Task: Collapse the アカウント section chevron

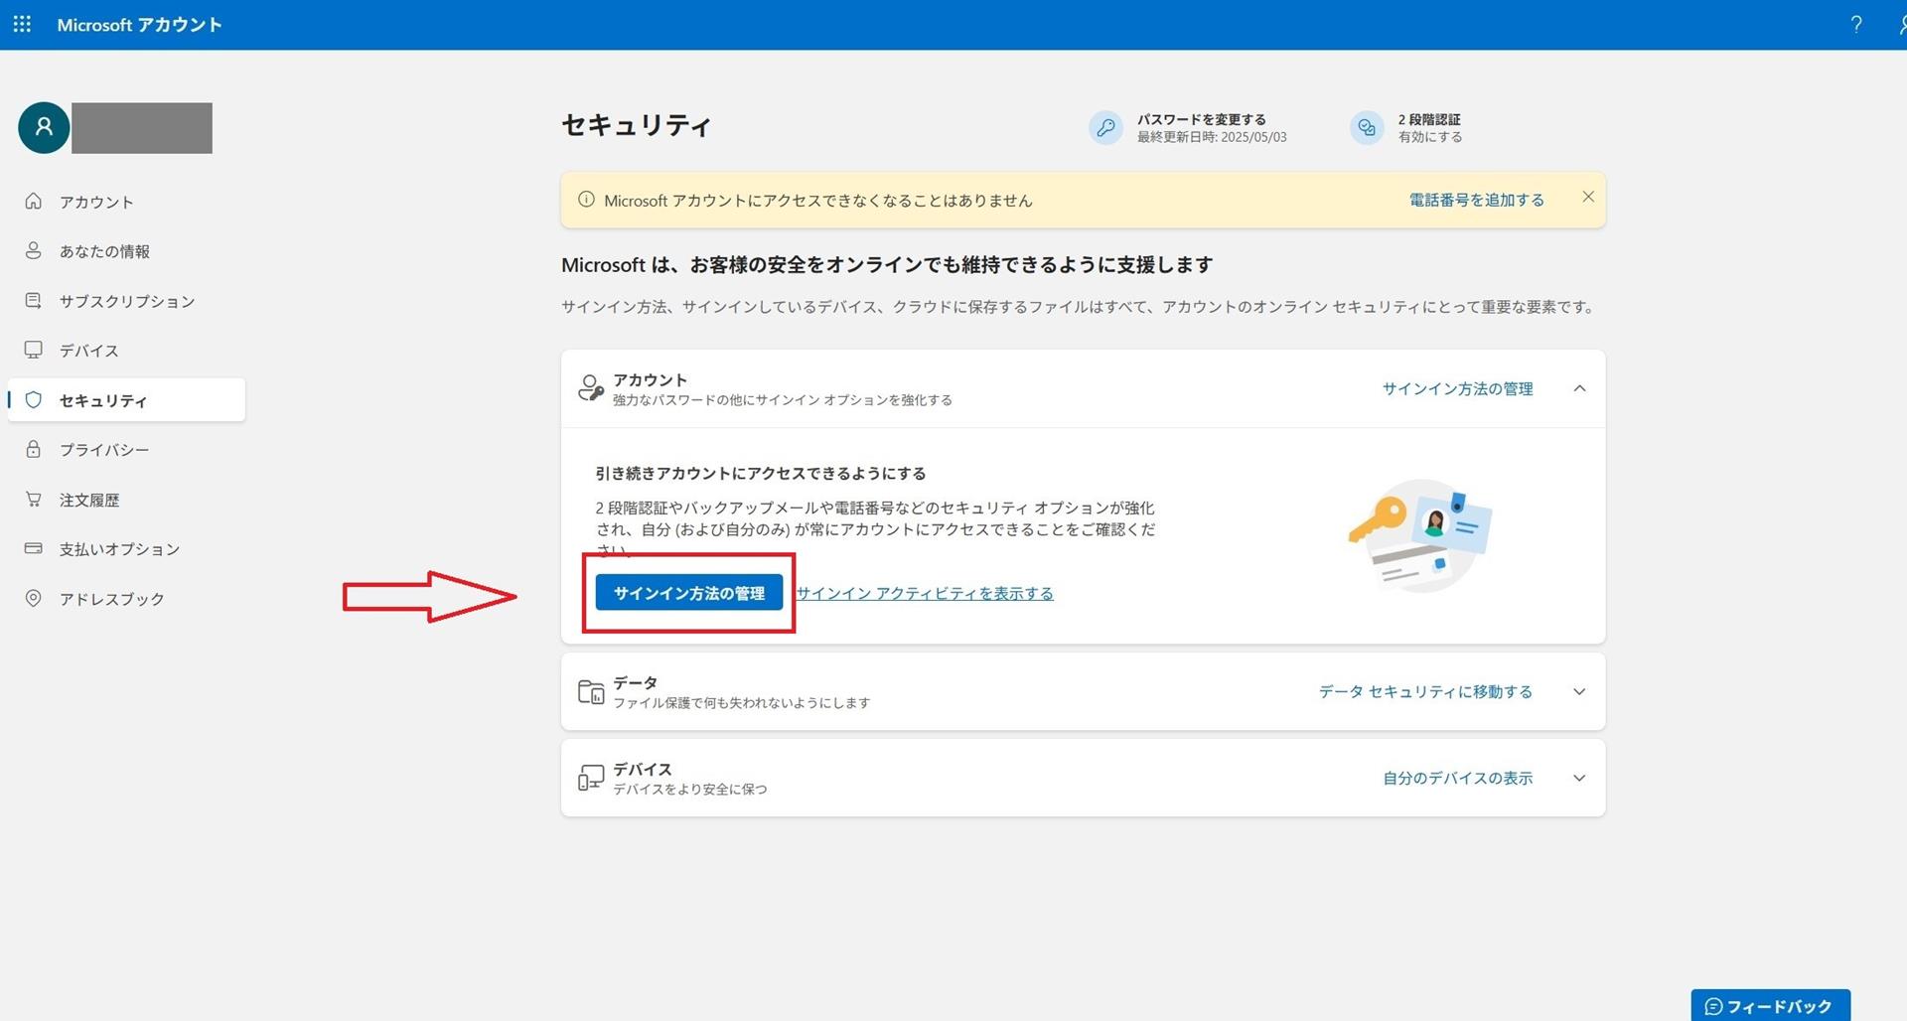Action: tap(1580, 388)
